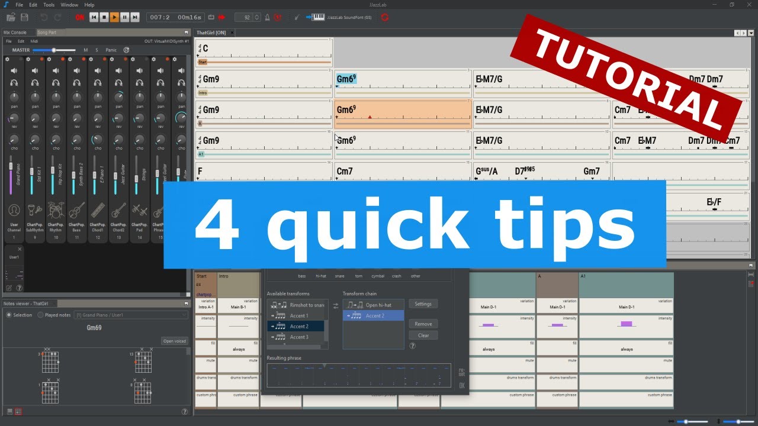This screenshot has width=758, height=426.
Task: Select Accent 1 in Available transforms
Action: pyautogui.click(x=296, y=316)
